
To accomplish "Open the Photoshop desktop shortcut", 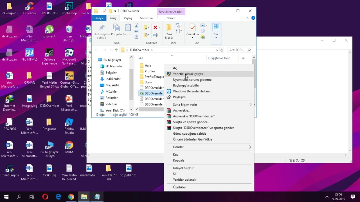I will pyautogui.click(x=69, y=8).
